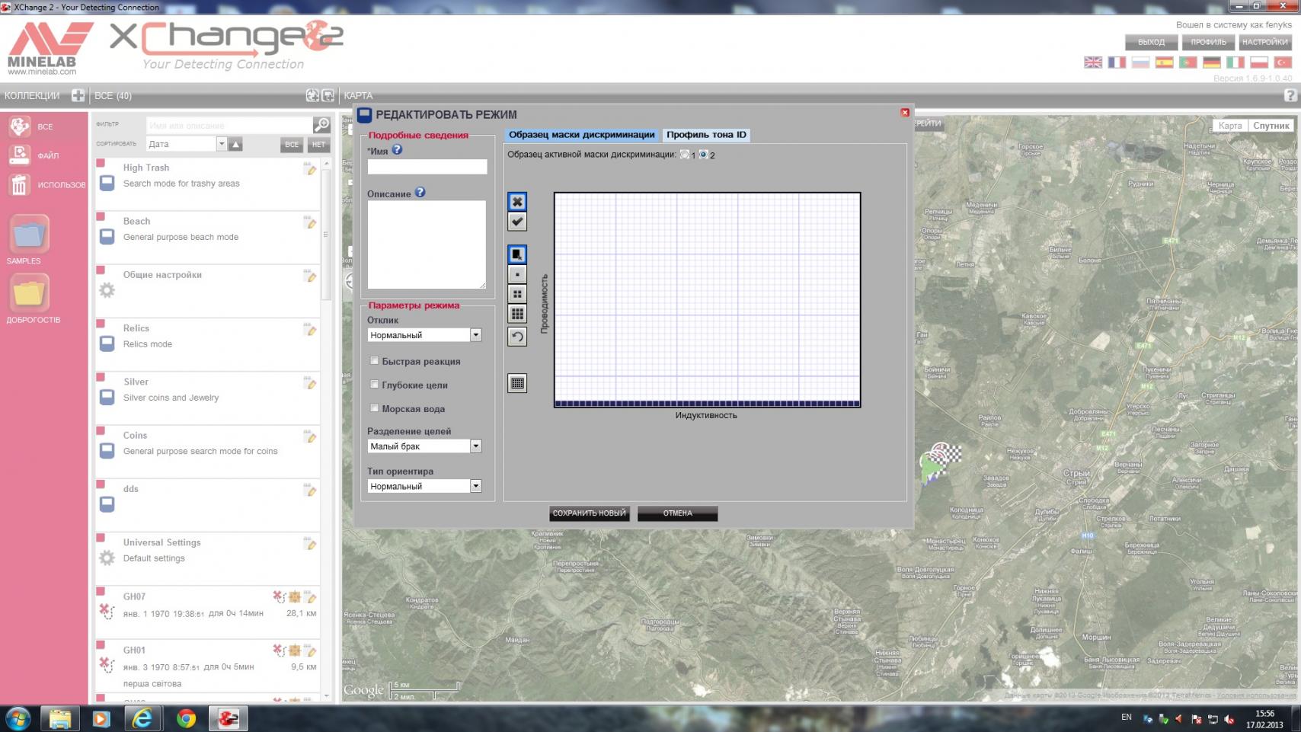Select discrimination mask pattern radio 1
1301x732 pixels.
(x=685, y=155)
